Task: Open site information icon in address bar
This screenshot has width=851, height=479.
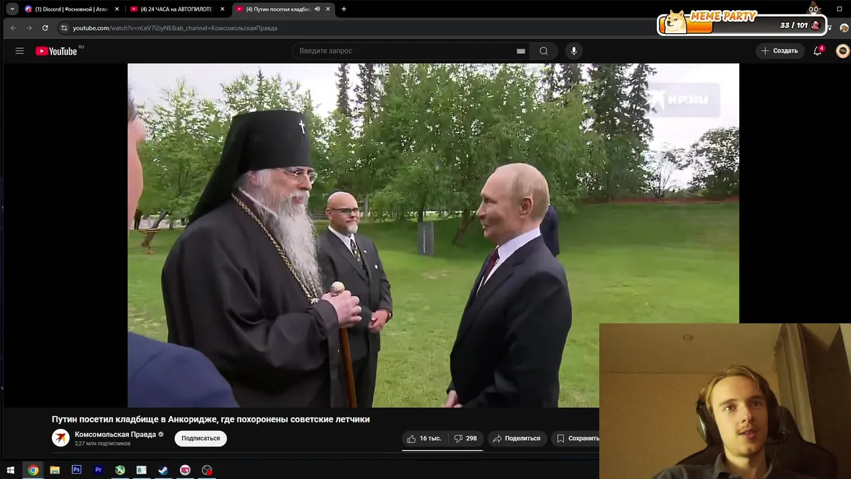Action: [64, 28]
